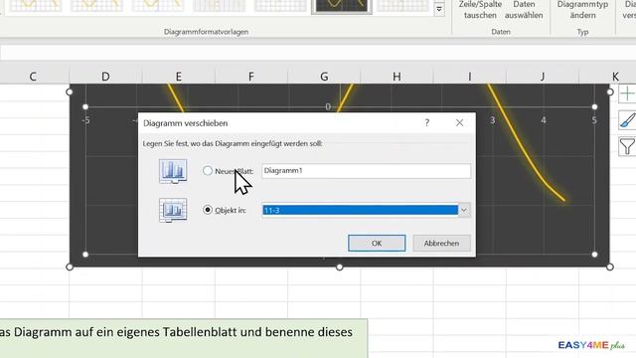
Task: Open Diagrammelemente plus button
Action: (627, 93)
